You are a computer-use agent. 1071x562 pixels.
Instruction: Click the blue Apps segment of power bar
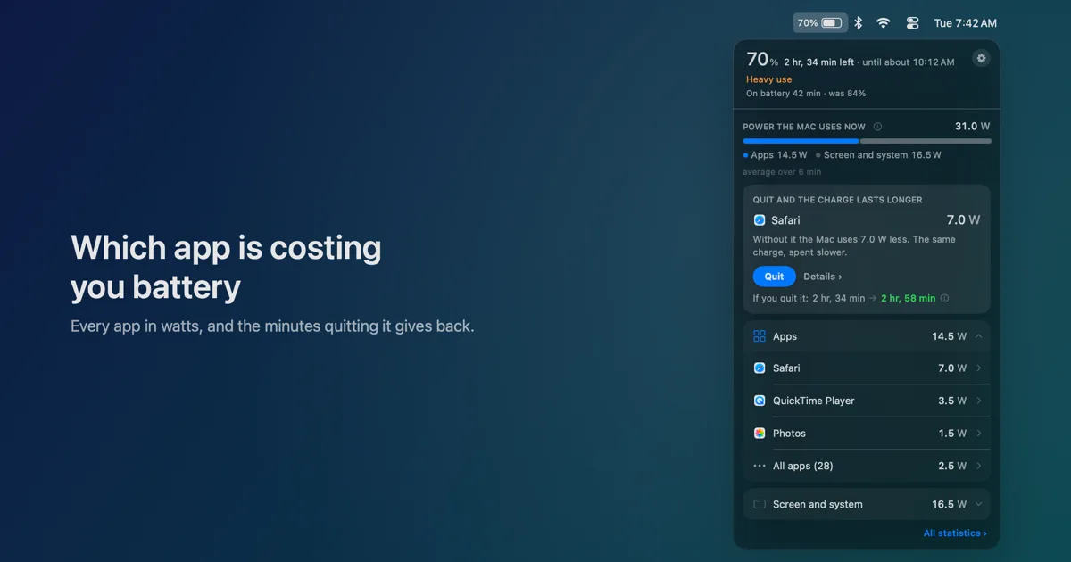(801, 141)
